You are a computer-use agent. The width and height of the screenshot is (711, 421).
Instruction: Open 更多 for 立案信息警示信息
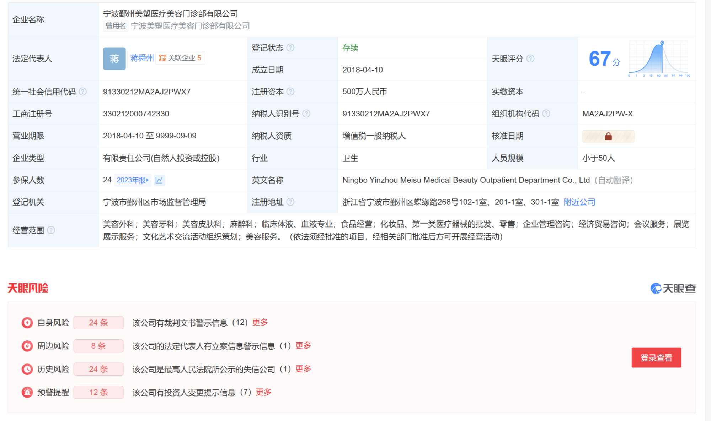coord(303,346)
